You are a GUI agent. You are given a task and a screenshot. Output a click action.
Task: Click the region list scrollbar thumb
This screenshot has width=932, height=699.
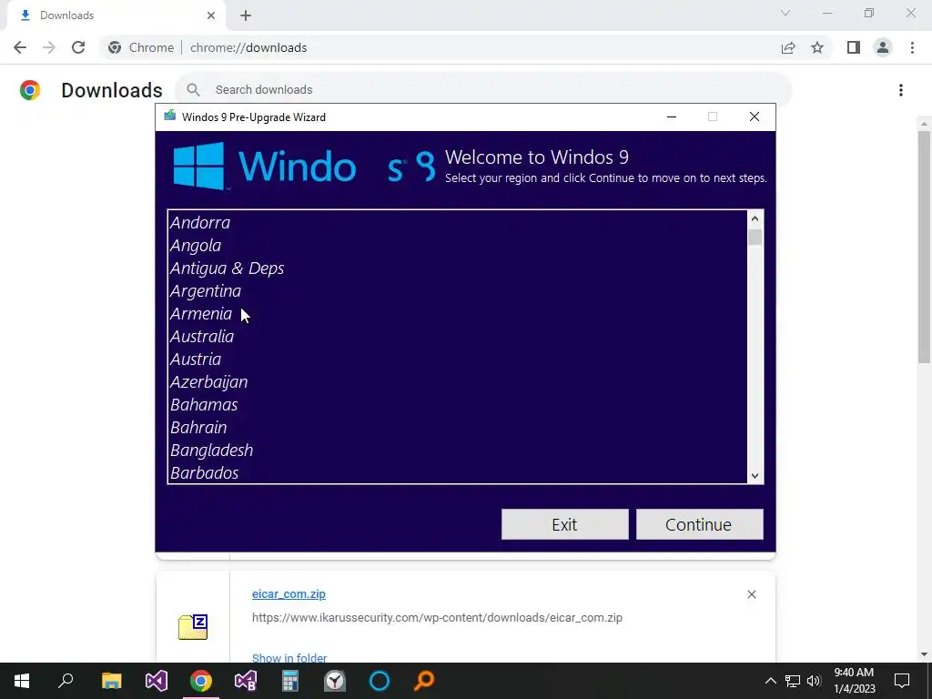(755, 238)
